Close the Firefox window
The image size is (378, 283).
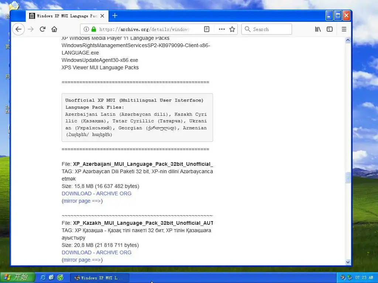tap(346, 15)
